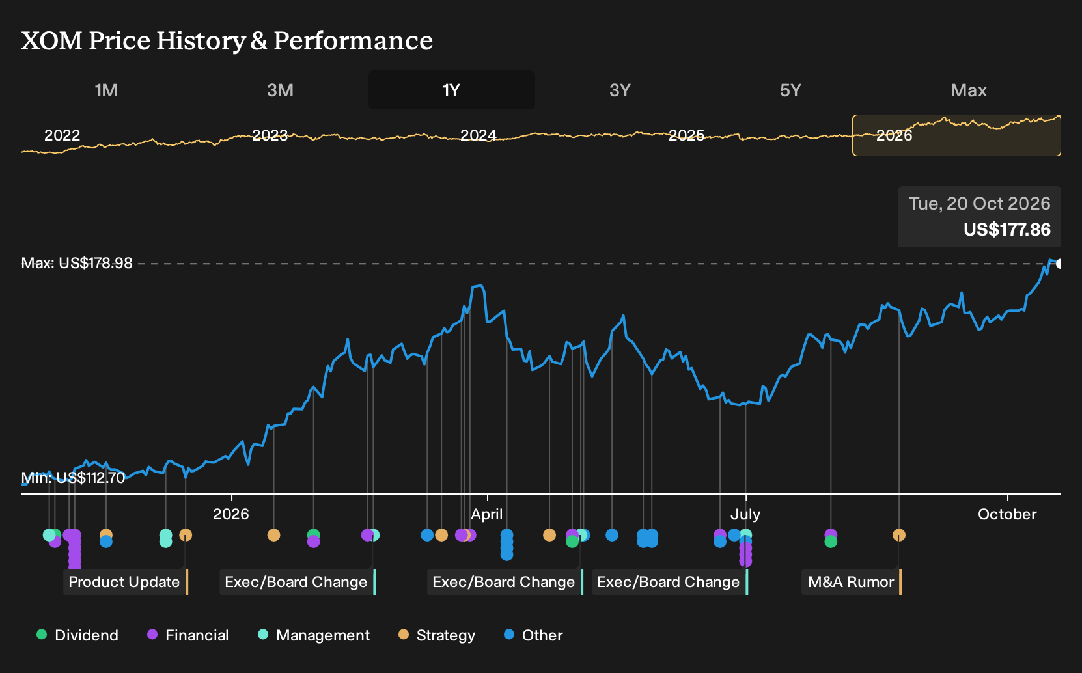1082x673 pixels.
Task: Click the 2025 label in the overview chart
Action: (687, 135)
